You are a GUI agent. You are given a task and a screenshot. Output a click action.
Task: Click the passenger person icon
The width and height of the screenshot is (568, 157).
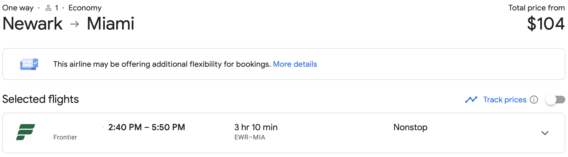point(48,8)
